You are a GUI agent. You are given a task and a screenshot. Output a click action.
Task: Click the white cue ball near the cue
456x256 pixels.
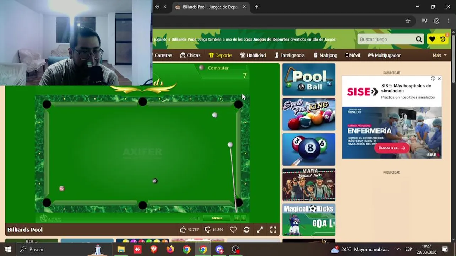point(230,145)
